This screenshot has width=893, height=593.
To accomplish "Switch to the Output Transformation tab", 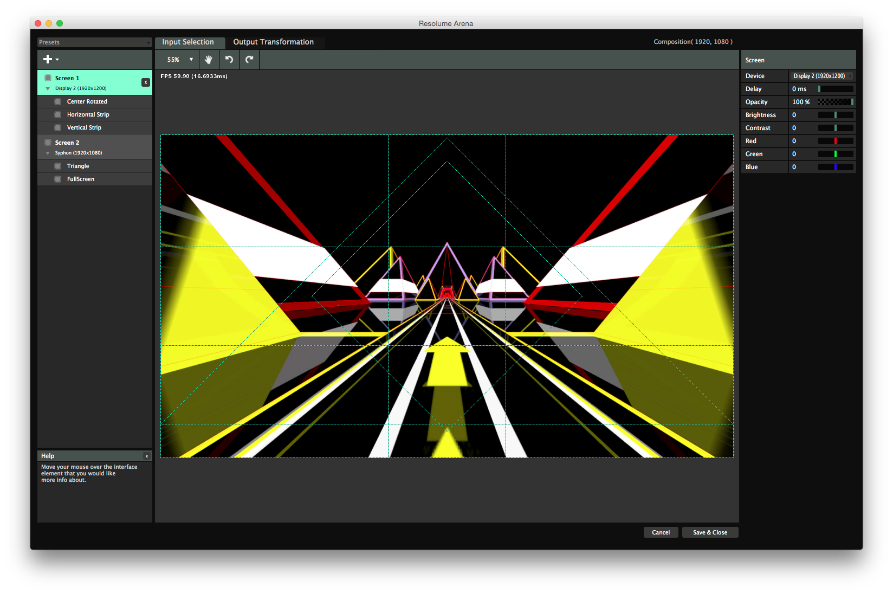I will [273, 42].
